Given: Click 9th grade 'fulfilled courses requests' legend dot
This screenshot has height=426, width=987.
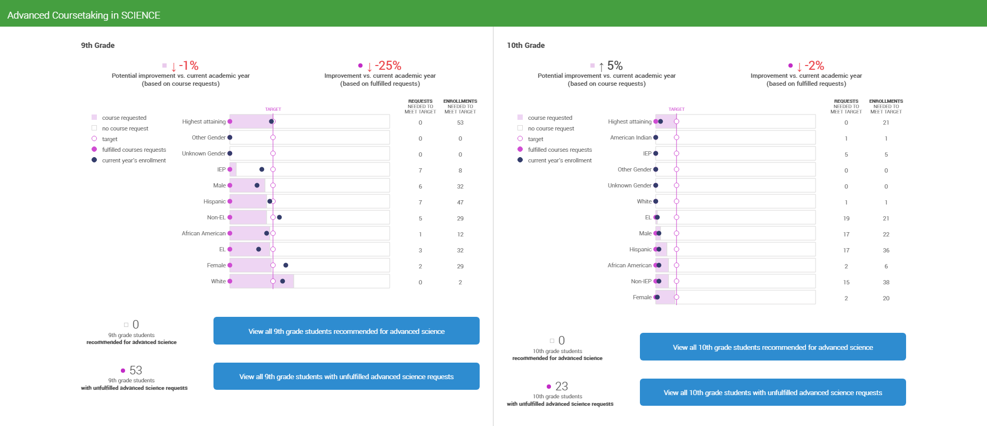Looking at the screenshot, I should (94, 149).
